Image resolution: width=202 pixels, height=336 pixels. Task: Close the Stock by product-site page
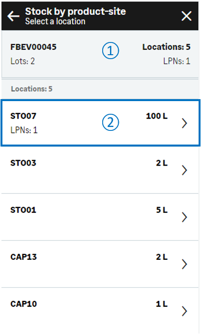186,16
